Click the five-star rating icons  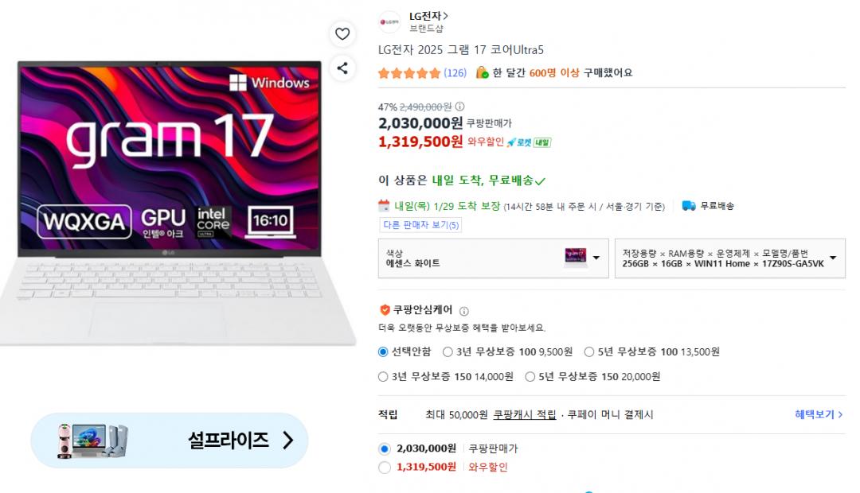[x=409, y=73]
